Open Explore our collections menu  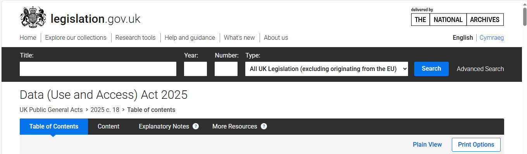coord(76,37)
